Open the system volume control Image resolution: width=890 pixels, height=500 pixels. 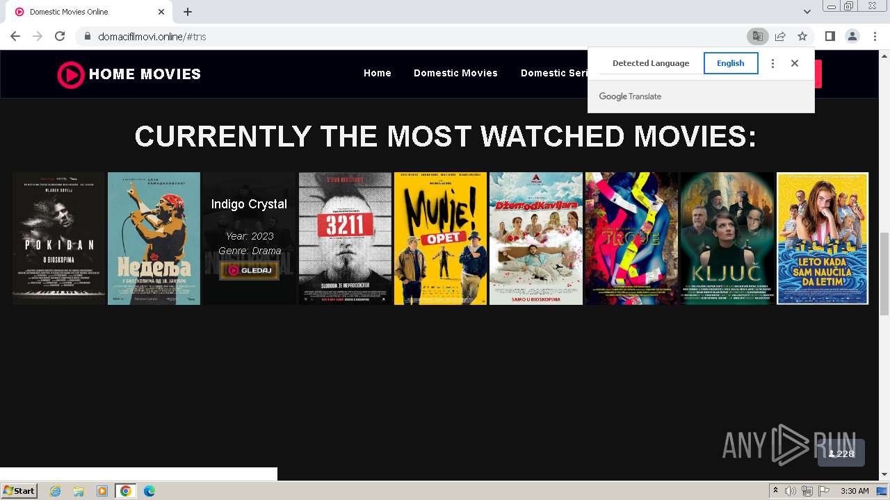(x=791, y=491)
